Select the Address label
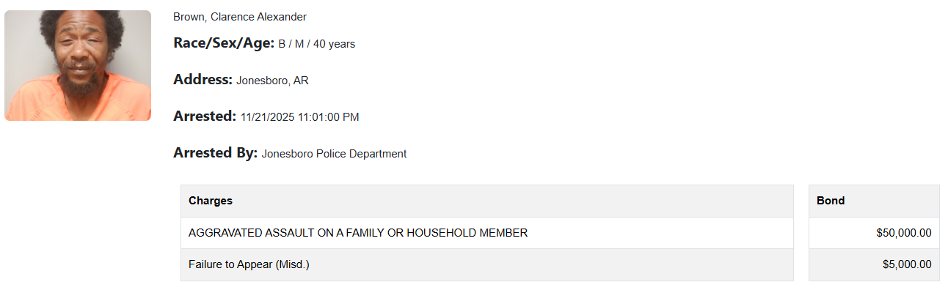This screenshot has width=948, height=293. pyautogui.click(x=203, y=80)
